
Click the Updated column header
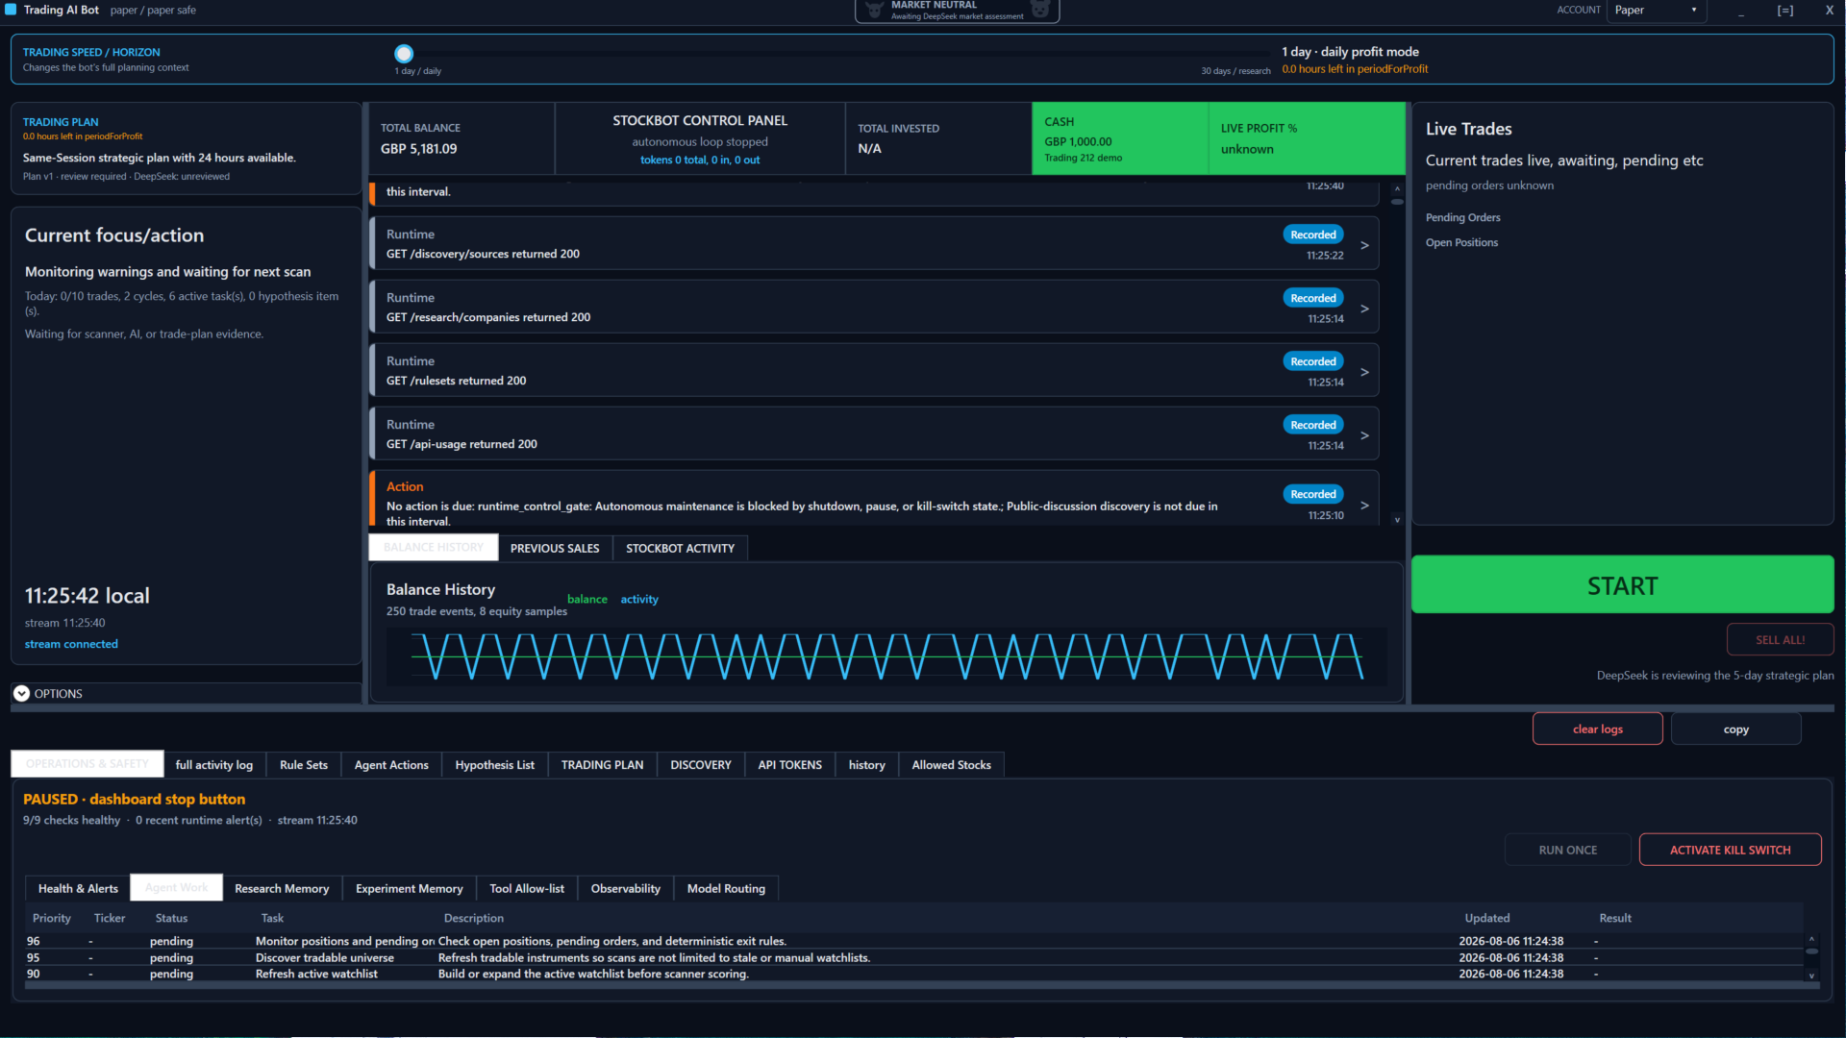1487,918
